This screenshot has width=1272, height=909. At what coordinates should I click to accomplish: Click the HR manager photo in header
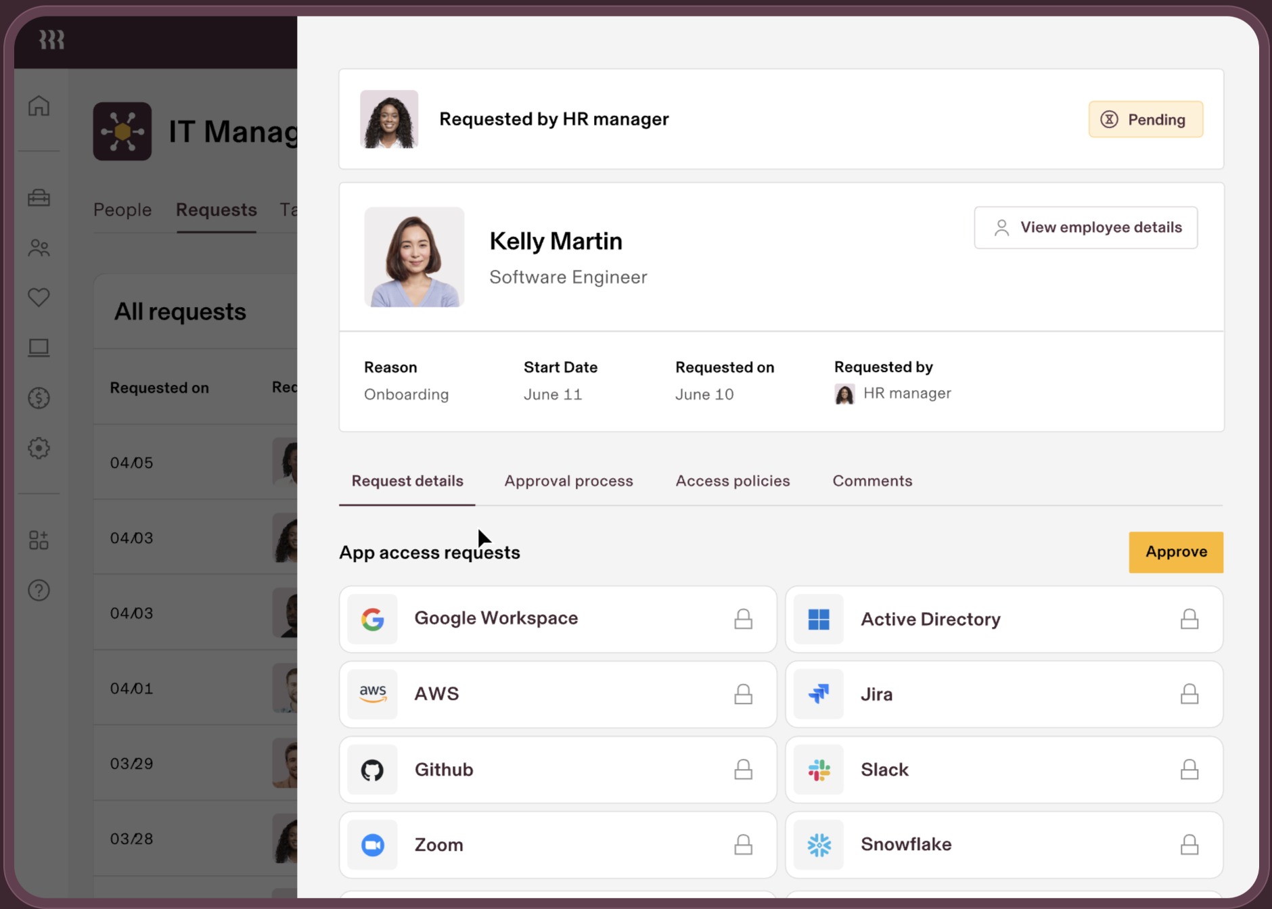(389, 119)
